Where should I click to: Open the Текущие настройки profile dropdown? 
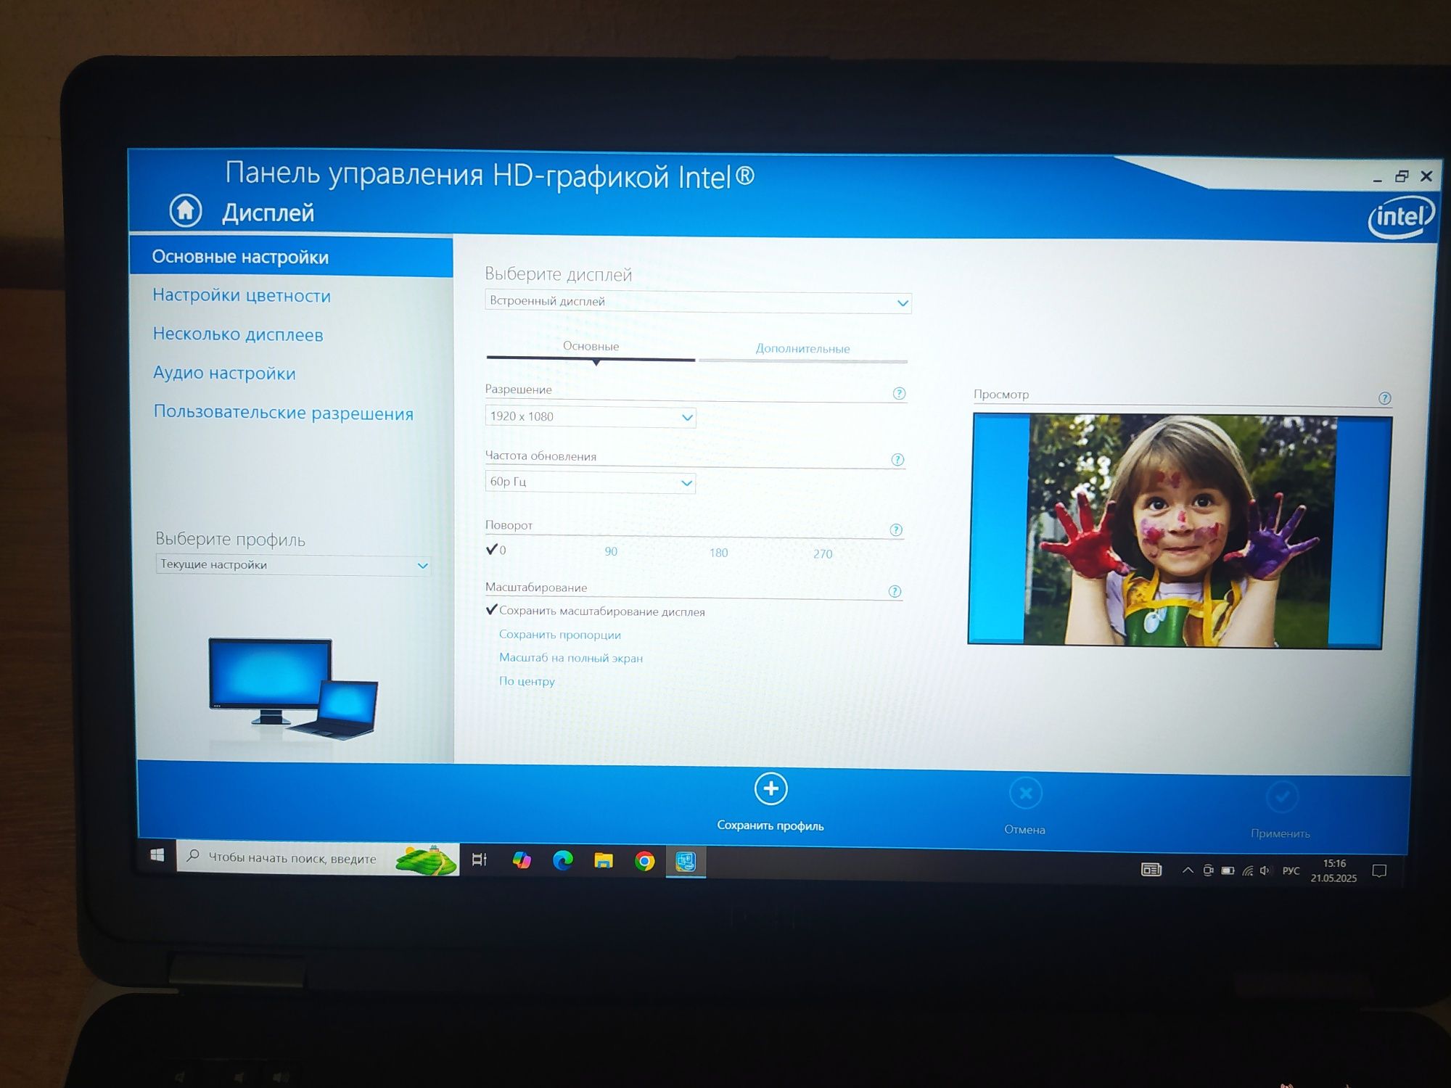(294, 565)
